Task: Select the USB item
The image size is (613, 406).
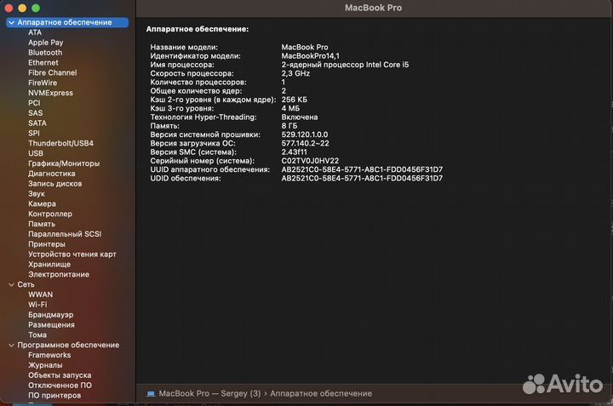Action: click(36, 153)
